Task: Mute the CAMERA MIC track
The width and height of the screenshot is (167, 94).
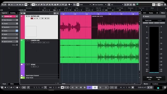Action: pos(27,40)
